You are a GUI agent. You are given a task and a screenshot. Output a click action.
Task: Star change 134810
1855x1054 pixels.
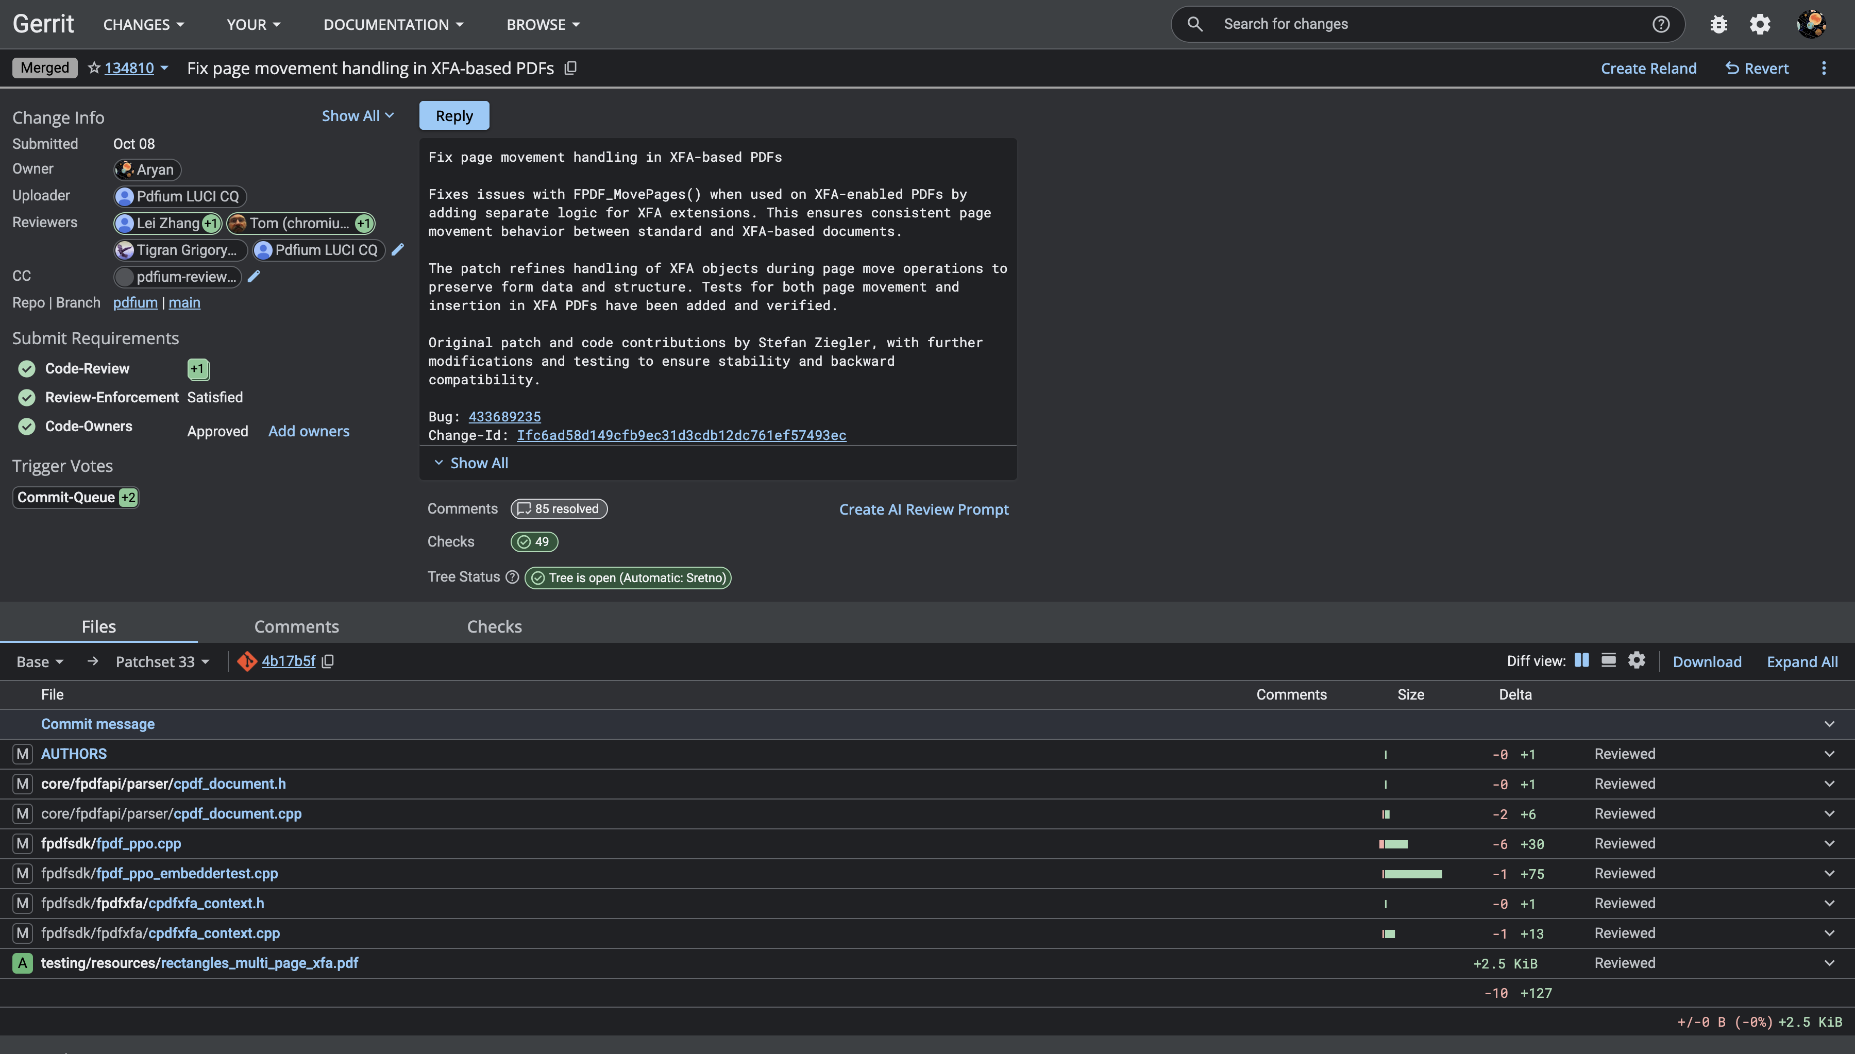93,68
